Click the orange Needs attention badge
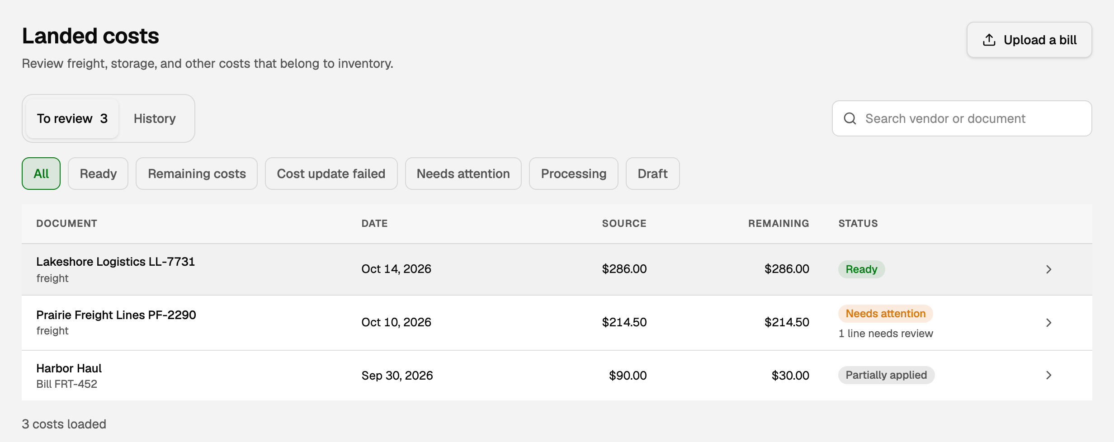This screenshot has height=442, width=1114. click(885, 314)
